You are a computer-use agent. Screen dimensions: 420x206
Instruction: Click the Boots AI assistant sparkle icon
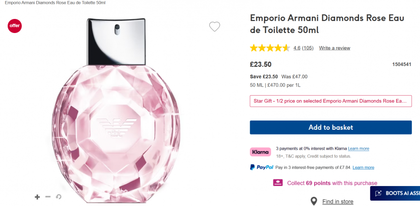pyautogui.click(x=378, y=193)
